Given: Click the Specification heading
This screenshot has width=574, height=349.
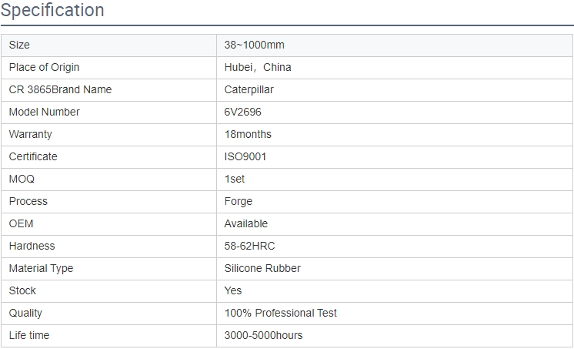Looking at the screenshot, I should point(52,10).
